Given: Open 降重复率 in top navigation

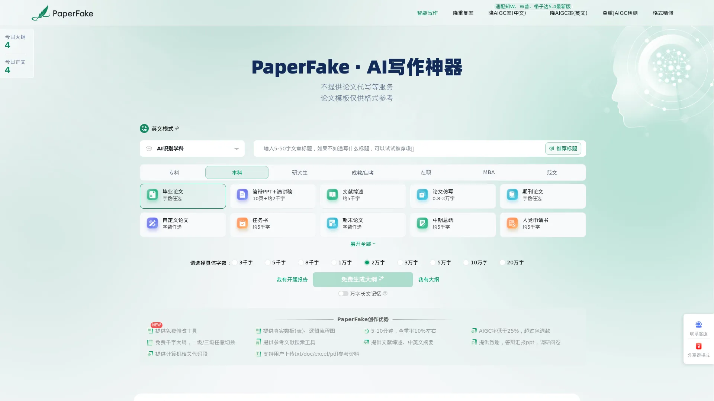Looking at the screenshot, I should tap(463, 13).
